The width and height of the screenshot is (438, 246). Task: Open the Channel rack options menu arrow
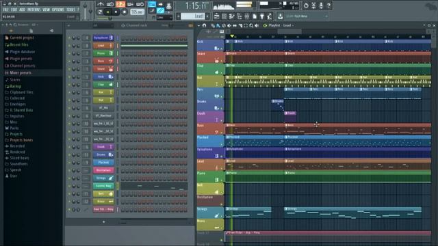(68, 25)
